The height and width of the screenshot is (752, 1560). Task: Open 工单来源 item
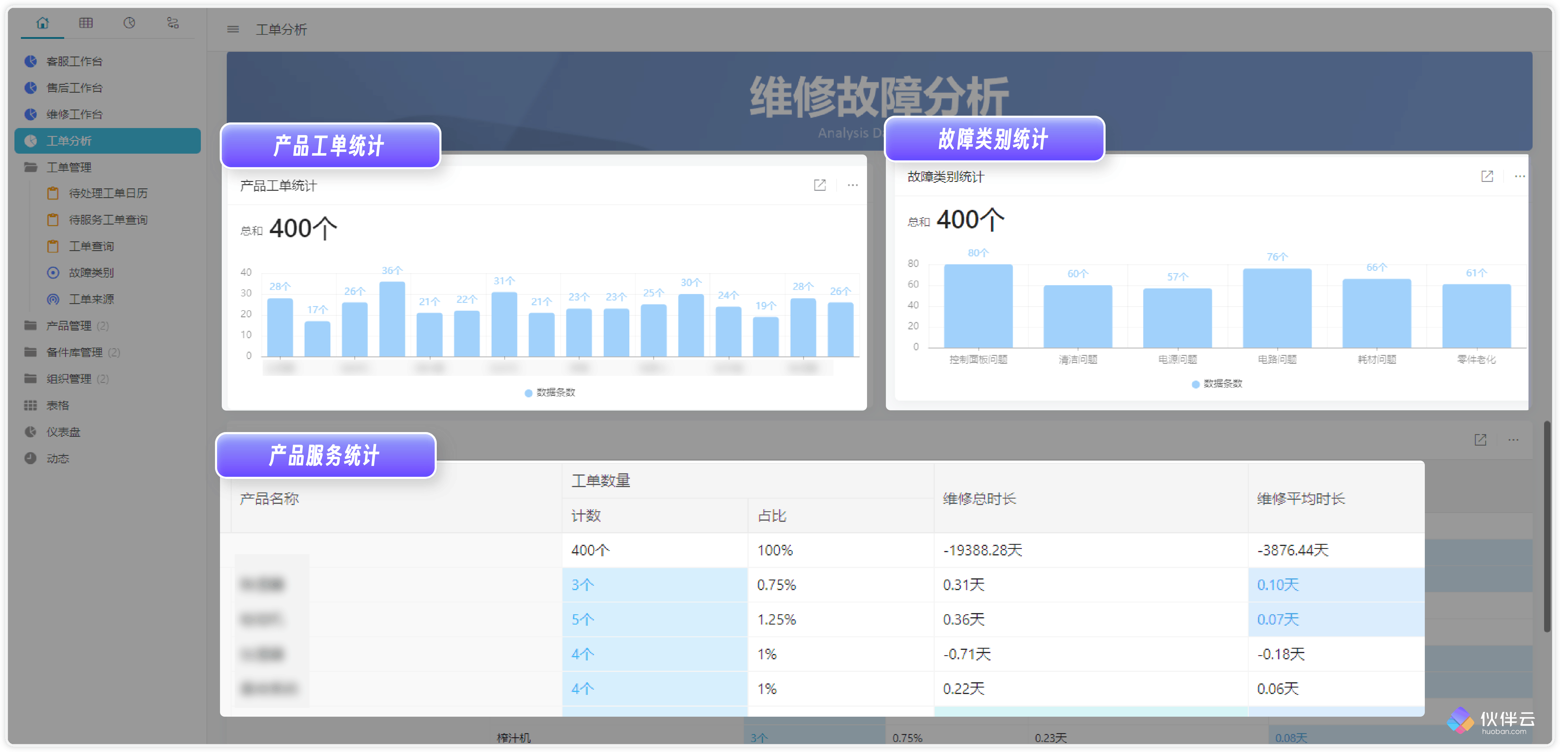[x=91, y=299]
